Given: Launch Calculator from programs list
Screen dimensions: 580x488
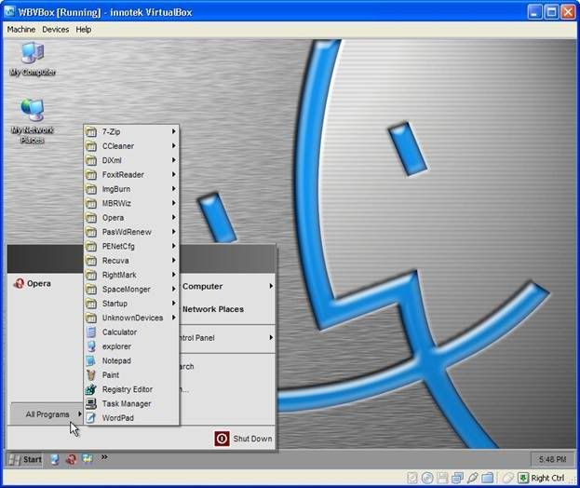Looking at the screenshot, I should (x=131, y=332).
